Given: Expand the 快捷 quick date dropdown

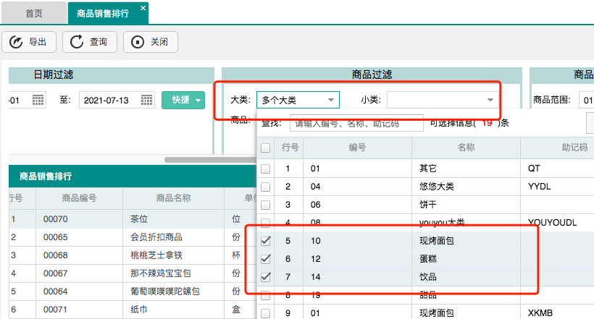Looking at the screenshot, I should pos(198,100).
